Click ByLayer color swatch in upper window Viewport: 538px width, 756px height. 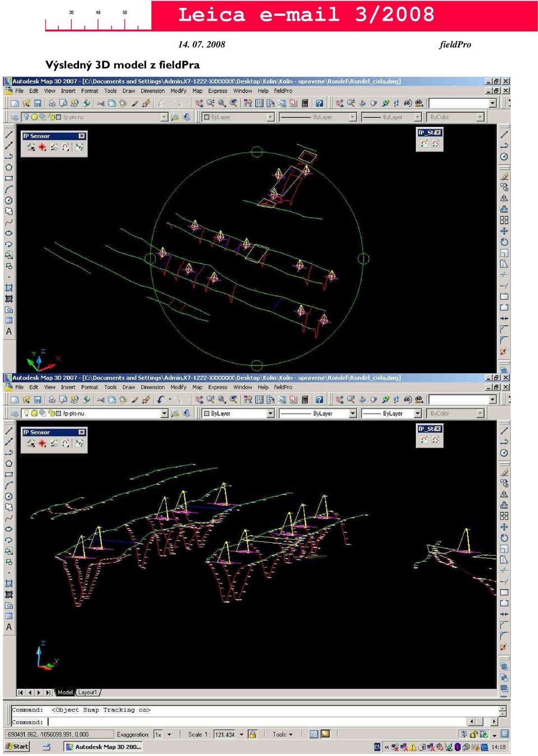click(206, 117)
